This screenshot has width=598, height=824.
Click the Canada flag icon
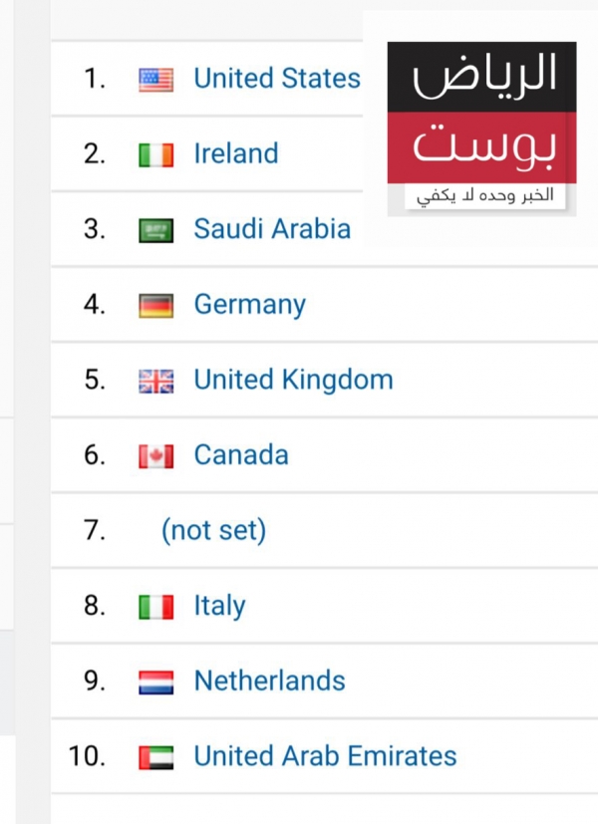[x=156, y=456]
